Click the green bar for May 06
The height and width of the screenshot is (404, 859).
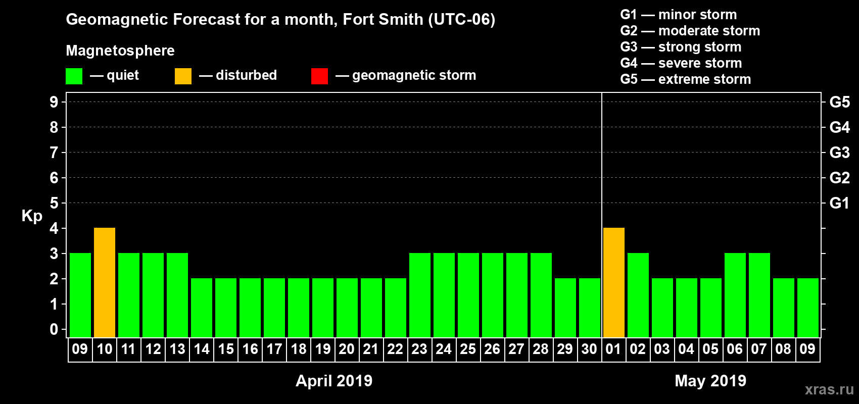pos(735,295)
